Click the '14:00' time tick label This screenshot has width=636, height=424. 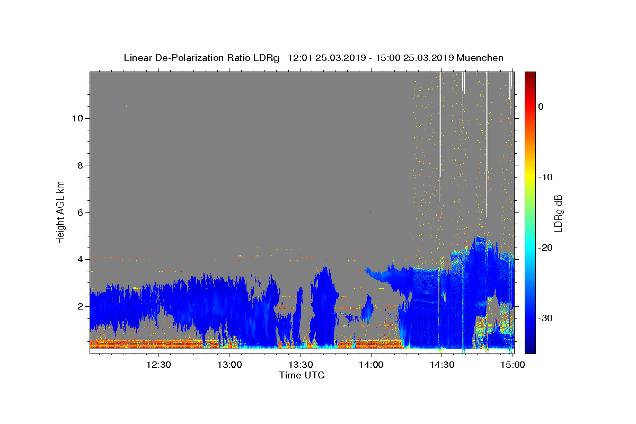(371, 365)
